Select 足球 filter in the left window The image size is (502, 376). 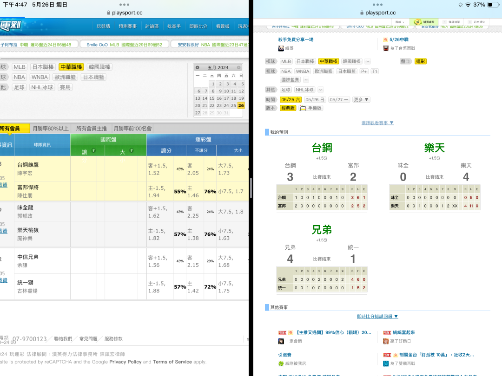[x=19, y=87]
